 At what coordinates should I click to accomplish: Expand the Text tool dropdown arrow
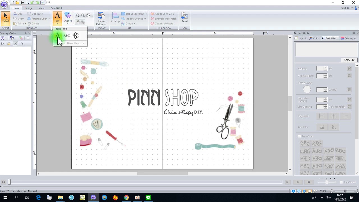pos(57,24)
